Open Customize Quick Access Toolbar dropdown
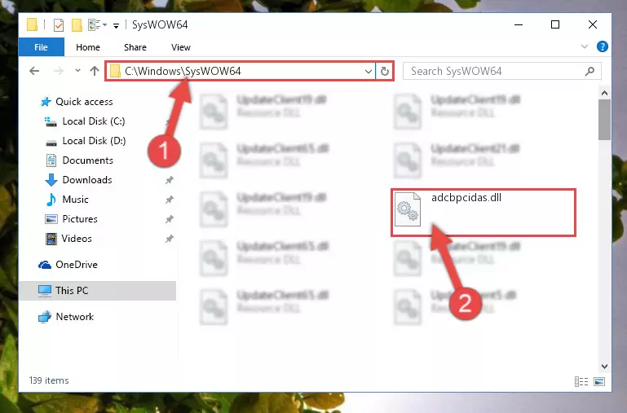This screenshot has height=413, width=627. coord(116,25)
